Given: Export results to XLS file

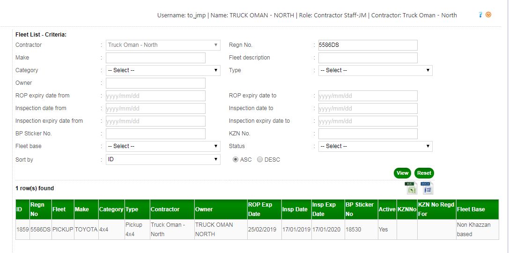Looking at the screenshot, I should tap(411, 188).
